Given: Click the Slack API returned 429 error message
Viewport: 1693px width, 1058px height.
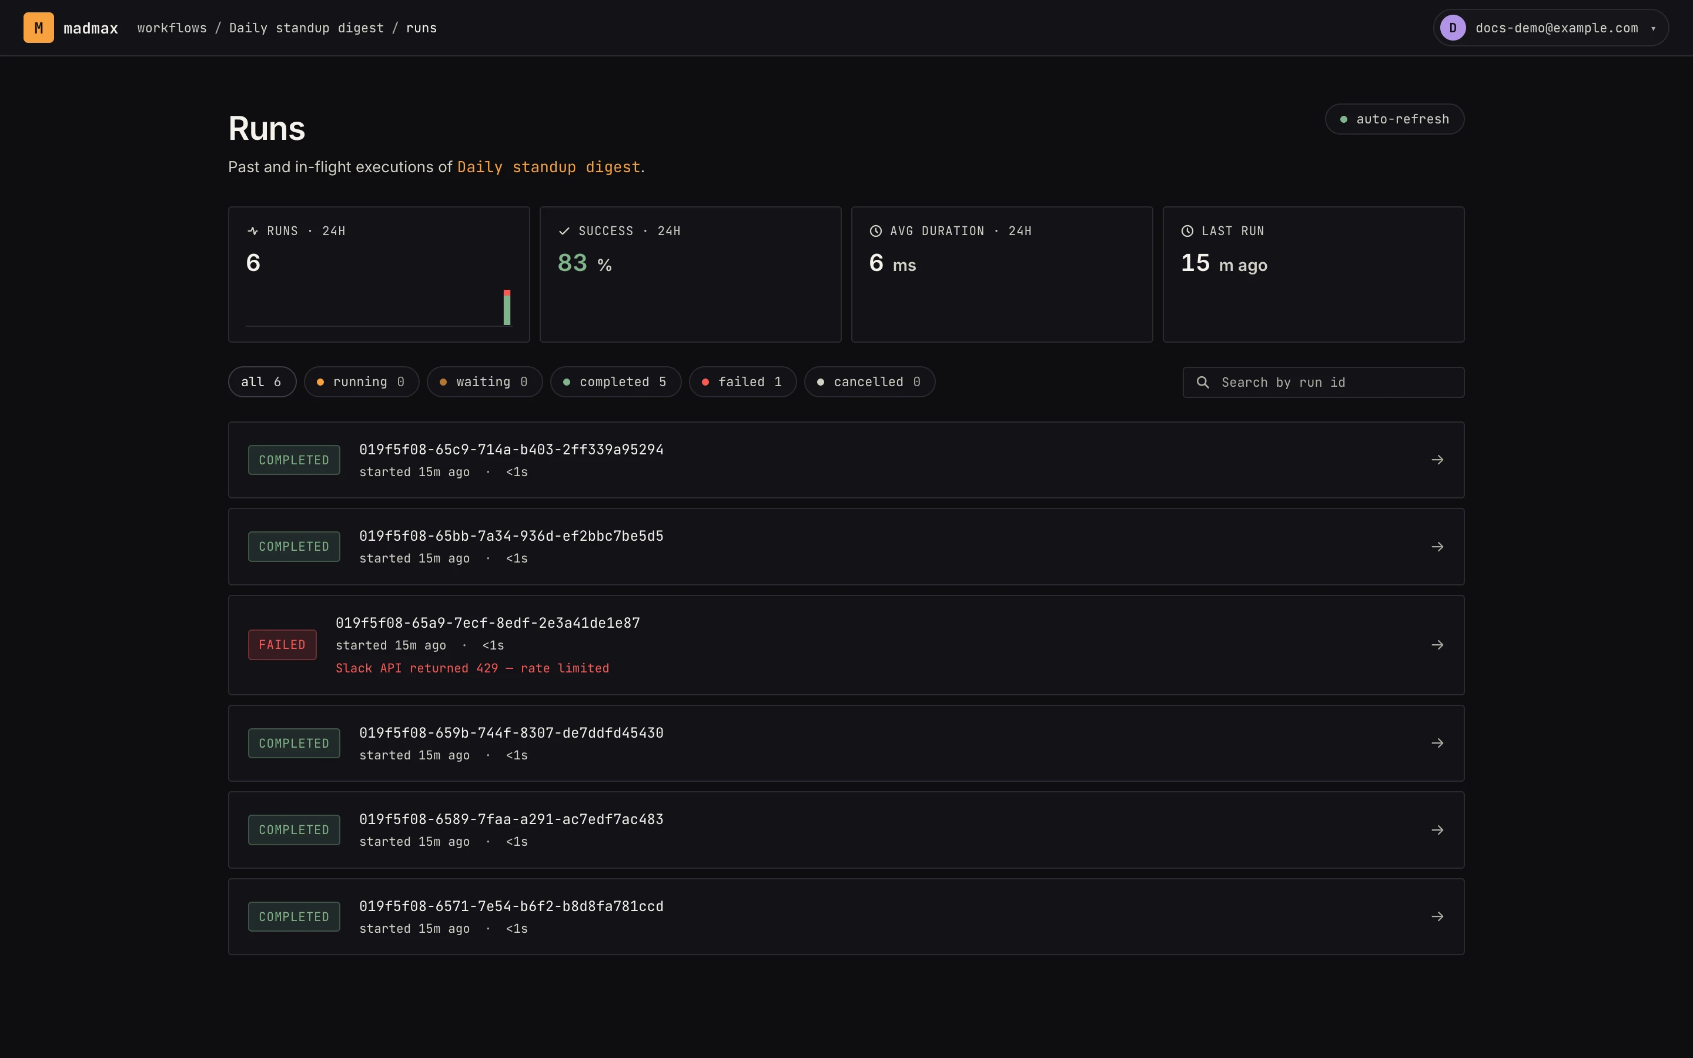Looking at the screenshot, I should [x=472, y=668].
